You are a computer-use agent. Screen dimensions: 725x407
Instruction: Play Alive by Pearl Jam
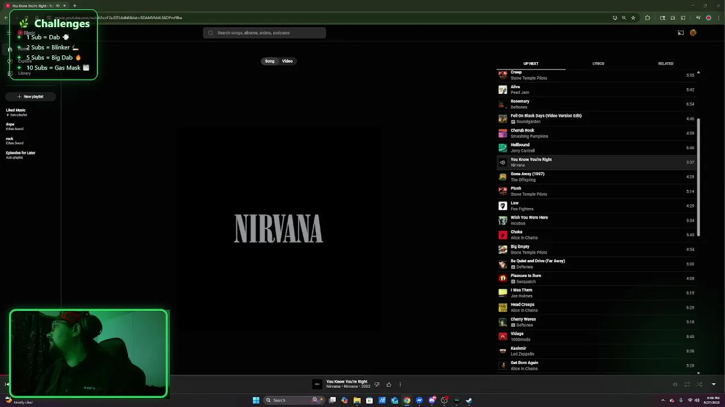pos(598,89)
